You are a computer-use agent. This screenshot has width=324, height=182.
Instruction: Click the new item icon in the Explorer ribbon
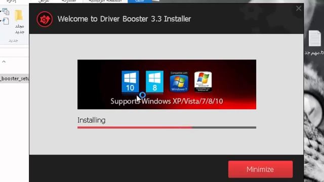click(6, 21)
